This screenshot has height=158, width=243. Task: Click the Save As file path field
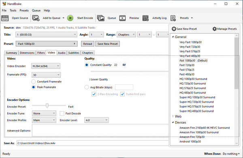(x=93, y=143)
